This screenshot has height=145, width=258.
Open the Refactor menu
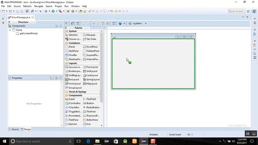coord(27,6)
